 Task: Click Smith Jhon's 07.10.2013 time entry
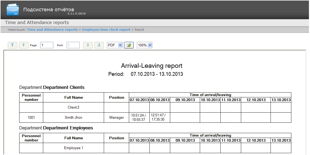(x=139, y=117)
